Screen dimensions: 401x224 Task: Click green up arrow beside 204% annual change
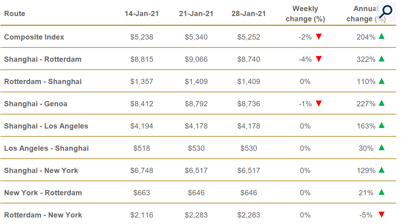tap(382, 36)
